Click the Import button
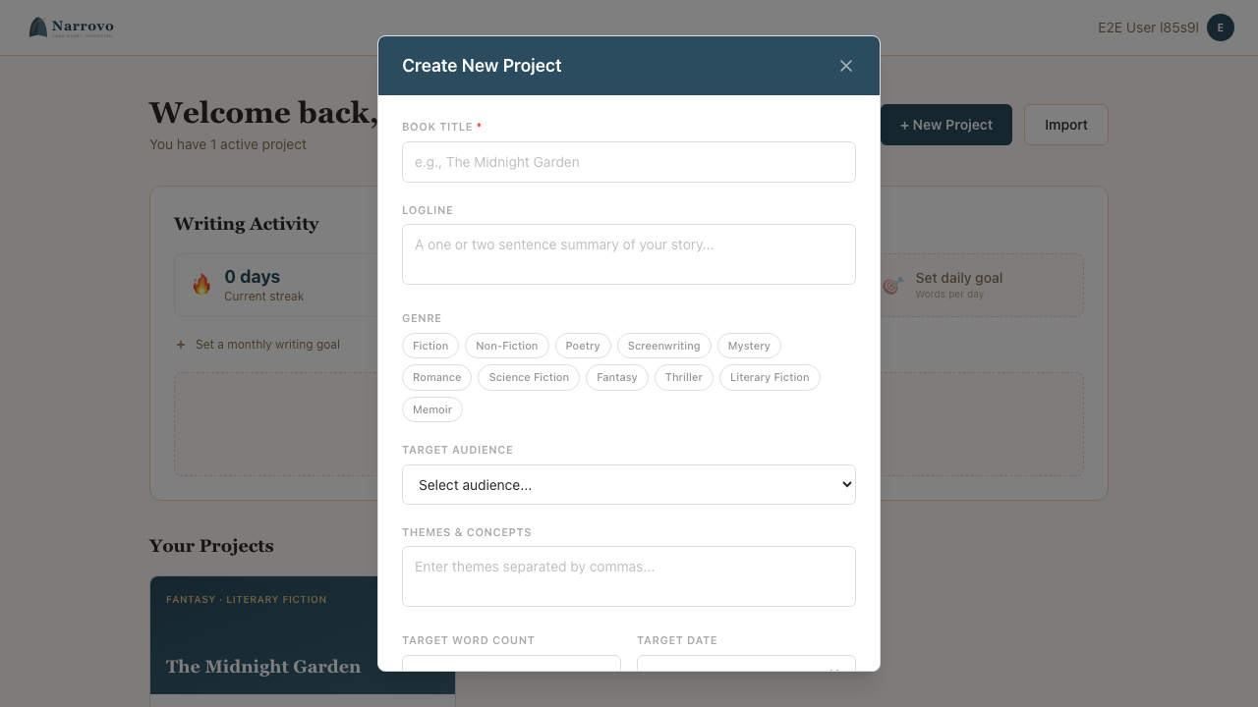 coord(1065,125)
